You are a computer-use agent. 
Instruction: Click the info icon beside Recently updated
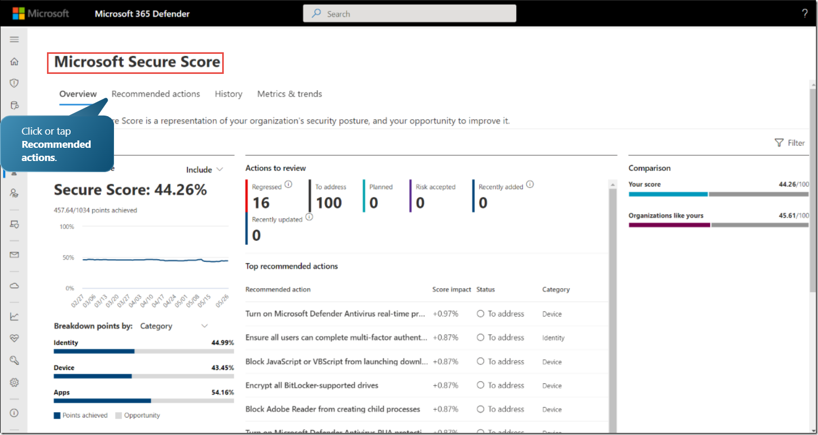[309, 217]
